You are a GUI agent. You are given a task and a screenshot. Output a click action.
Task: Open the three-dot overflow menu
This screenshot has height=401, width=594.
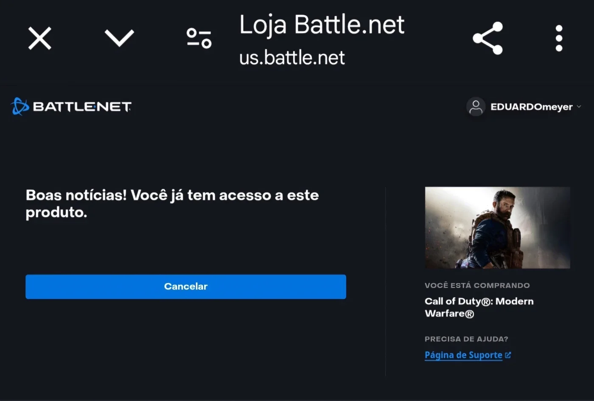click(x=559, y=38)
